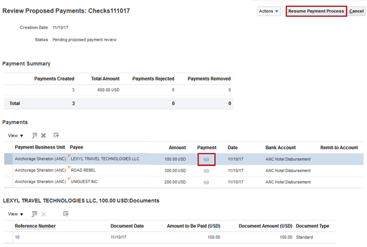This screenshot has width=367, height=247.
Task: Click Document Type column header
Action: [x=312, y=226]
